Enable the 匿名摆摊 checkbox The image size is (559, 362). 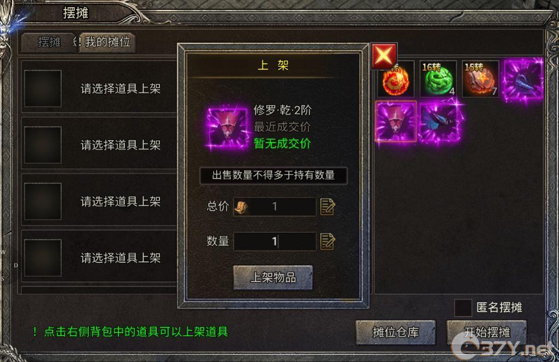point(463,307)
